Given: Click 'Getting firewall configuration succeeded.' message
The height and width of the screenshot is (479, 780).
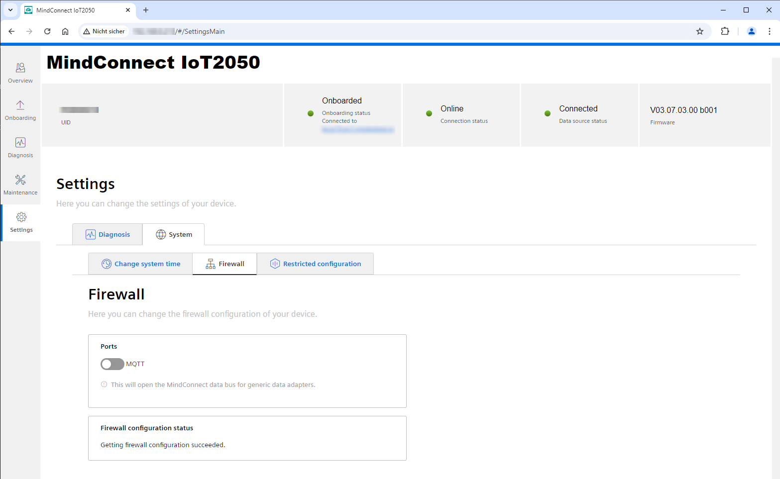Looking at the screenshot, I should [x=163, y=445].
